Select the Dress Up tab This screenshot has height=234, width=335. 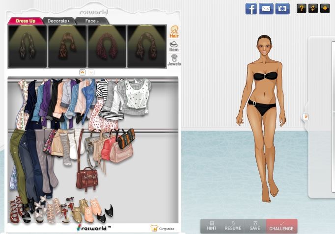(25, 21)
